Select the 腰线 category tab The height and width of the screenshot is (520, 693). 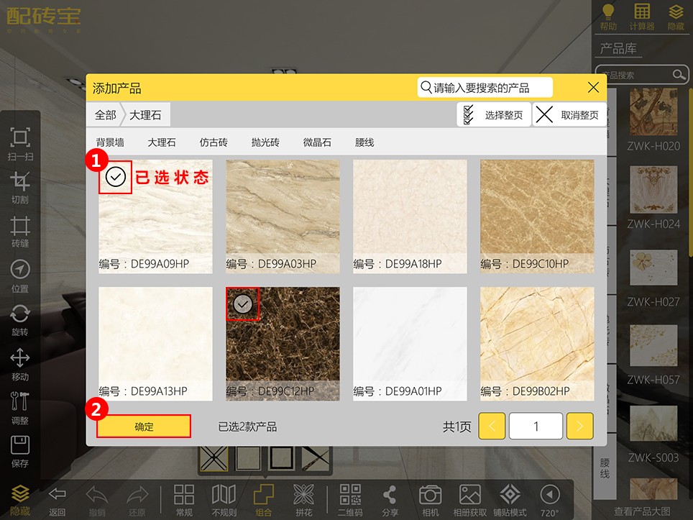point(364,142)
